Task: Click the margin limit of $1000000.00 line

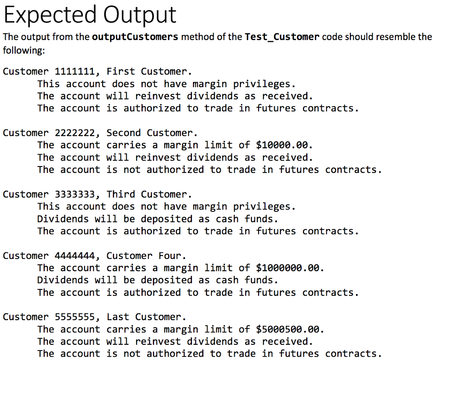Action: 181,268
